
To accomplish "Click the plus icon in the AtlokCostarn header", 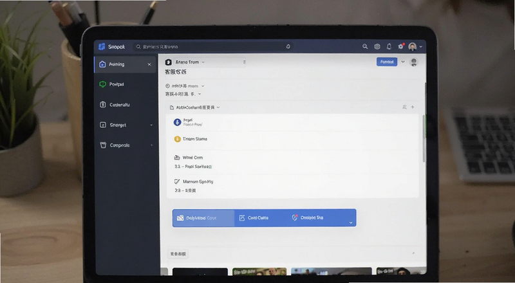I will point(413,107).
